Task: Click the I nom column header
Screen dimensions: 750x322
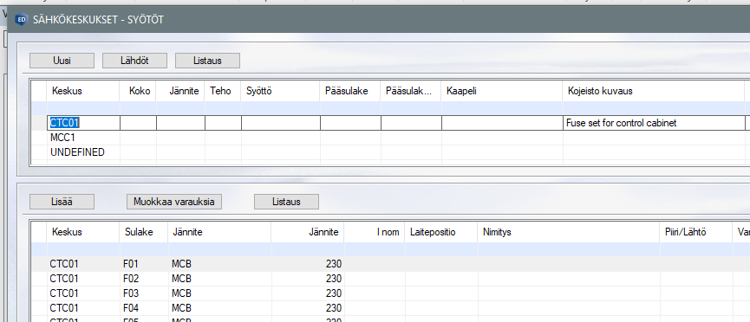Action: [x=375, y=232]
